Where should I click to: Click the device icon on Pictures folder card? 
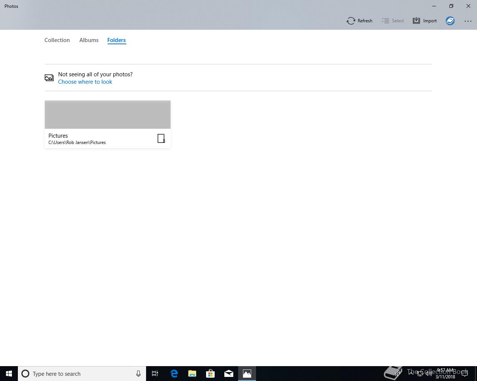tap(161, 138)
